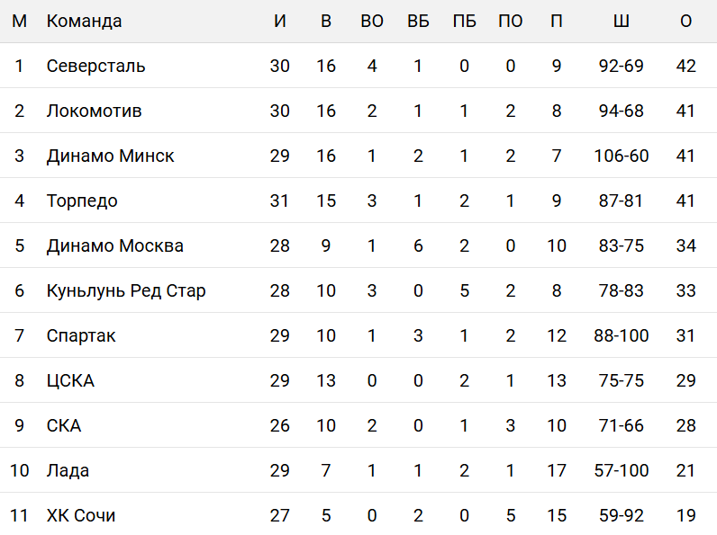Viewport: 717px width, 535px height.
Task: Click the Северсталь team name
Action: (95, 66)
